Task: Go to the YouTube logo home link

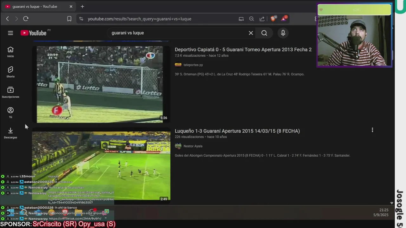Action: click(x=34, y=33)
